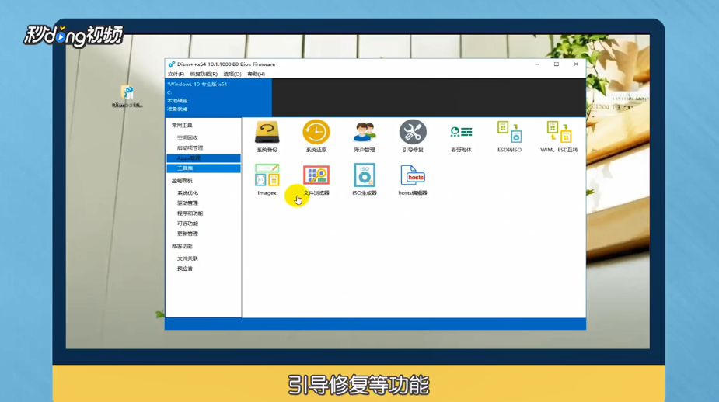
Task: Minimize the Dism++ window
Action: (537, 64)
